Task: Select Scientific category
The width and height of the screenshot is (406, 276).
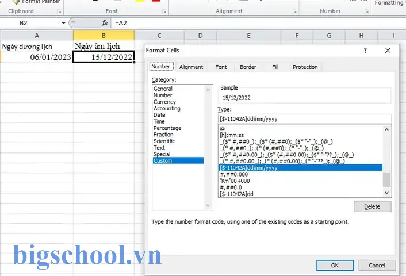Action: pos(178,141)
